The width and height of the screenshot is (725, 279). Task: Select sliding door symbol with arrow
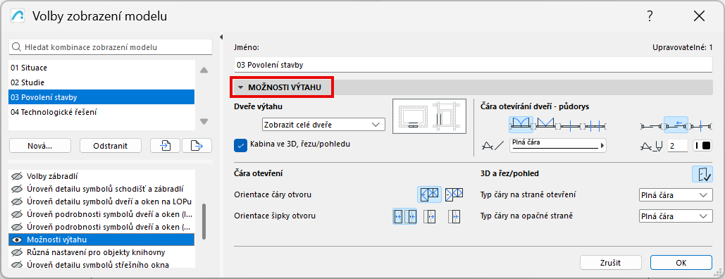pyautogui.click(x=676, y=125)
